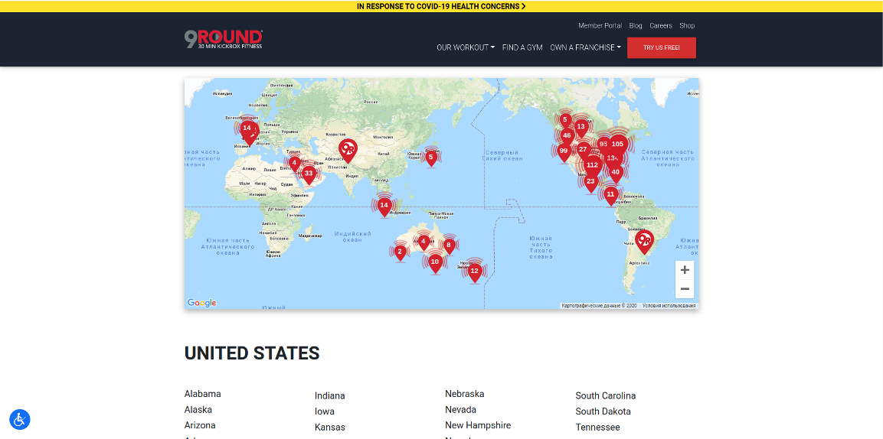Select the Nebraska state link
Screen dimensions: 883x439
(x=465, y=394)
